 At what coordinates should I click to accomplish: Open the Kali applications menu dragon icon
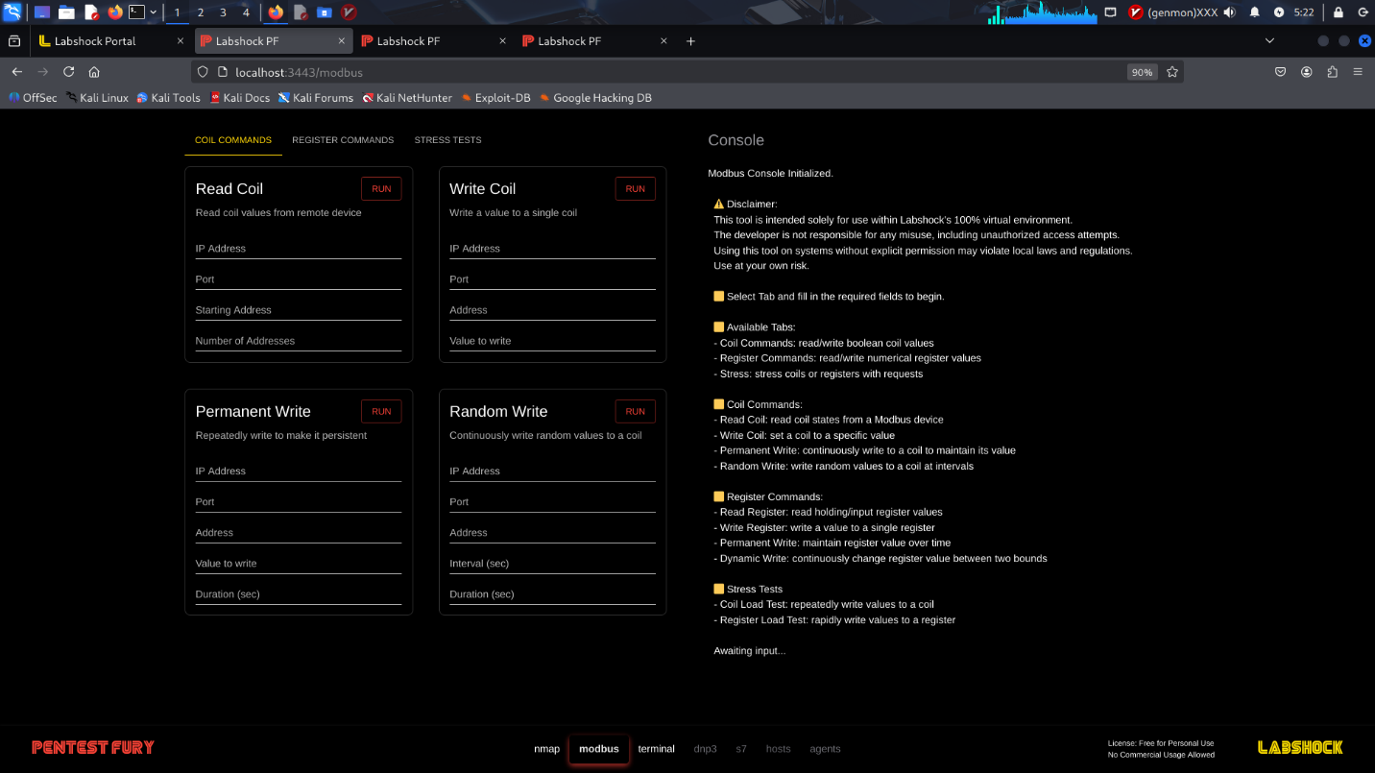click(x=12, y=12)
